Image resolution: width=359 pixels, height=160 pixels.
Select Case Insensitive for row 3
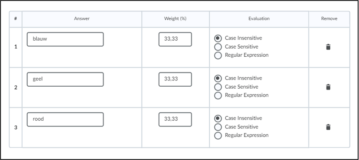click(218, 118)
